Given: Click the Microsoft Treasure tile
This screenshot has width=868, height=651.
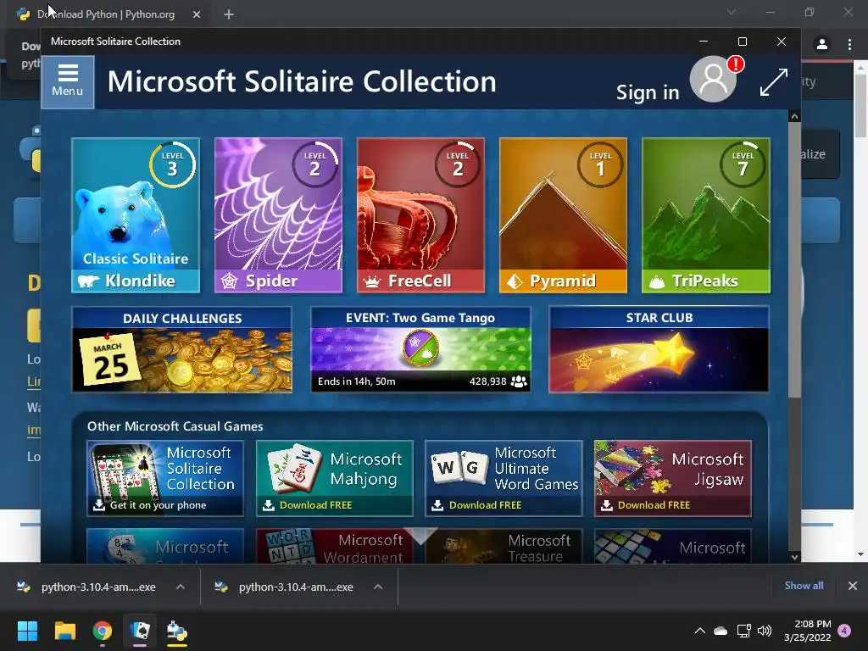Looking at the screenshot, I should tap(504, 547).
